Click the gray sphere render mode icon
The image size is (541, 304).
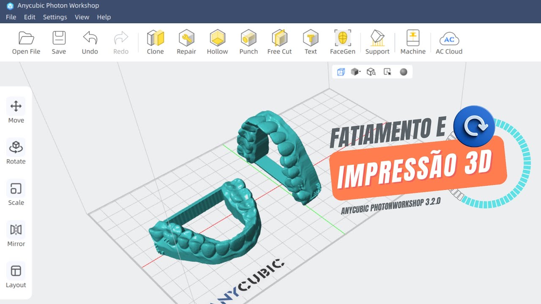click(404, 72)
